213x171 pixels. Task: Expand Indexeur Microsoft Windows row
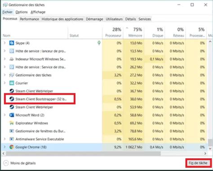coord(4,59)
